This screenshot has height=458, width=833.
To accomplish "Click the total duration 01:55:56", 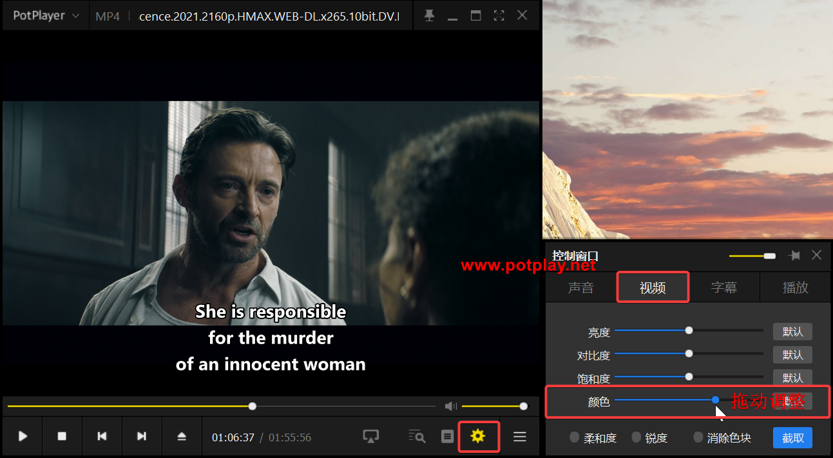I will (290, 437).
